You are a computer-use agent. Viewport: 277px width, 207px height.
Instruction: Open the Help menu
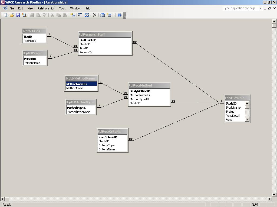click(87, 8)
